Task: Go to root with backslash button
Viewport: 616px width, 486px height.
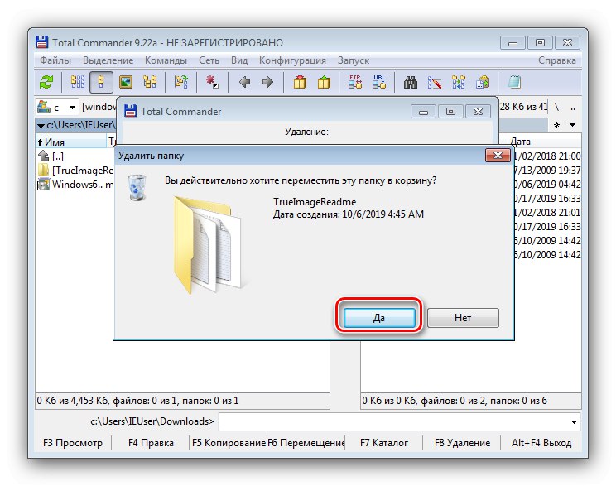Action: click(x=556, y=107)
